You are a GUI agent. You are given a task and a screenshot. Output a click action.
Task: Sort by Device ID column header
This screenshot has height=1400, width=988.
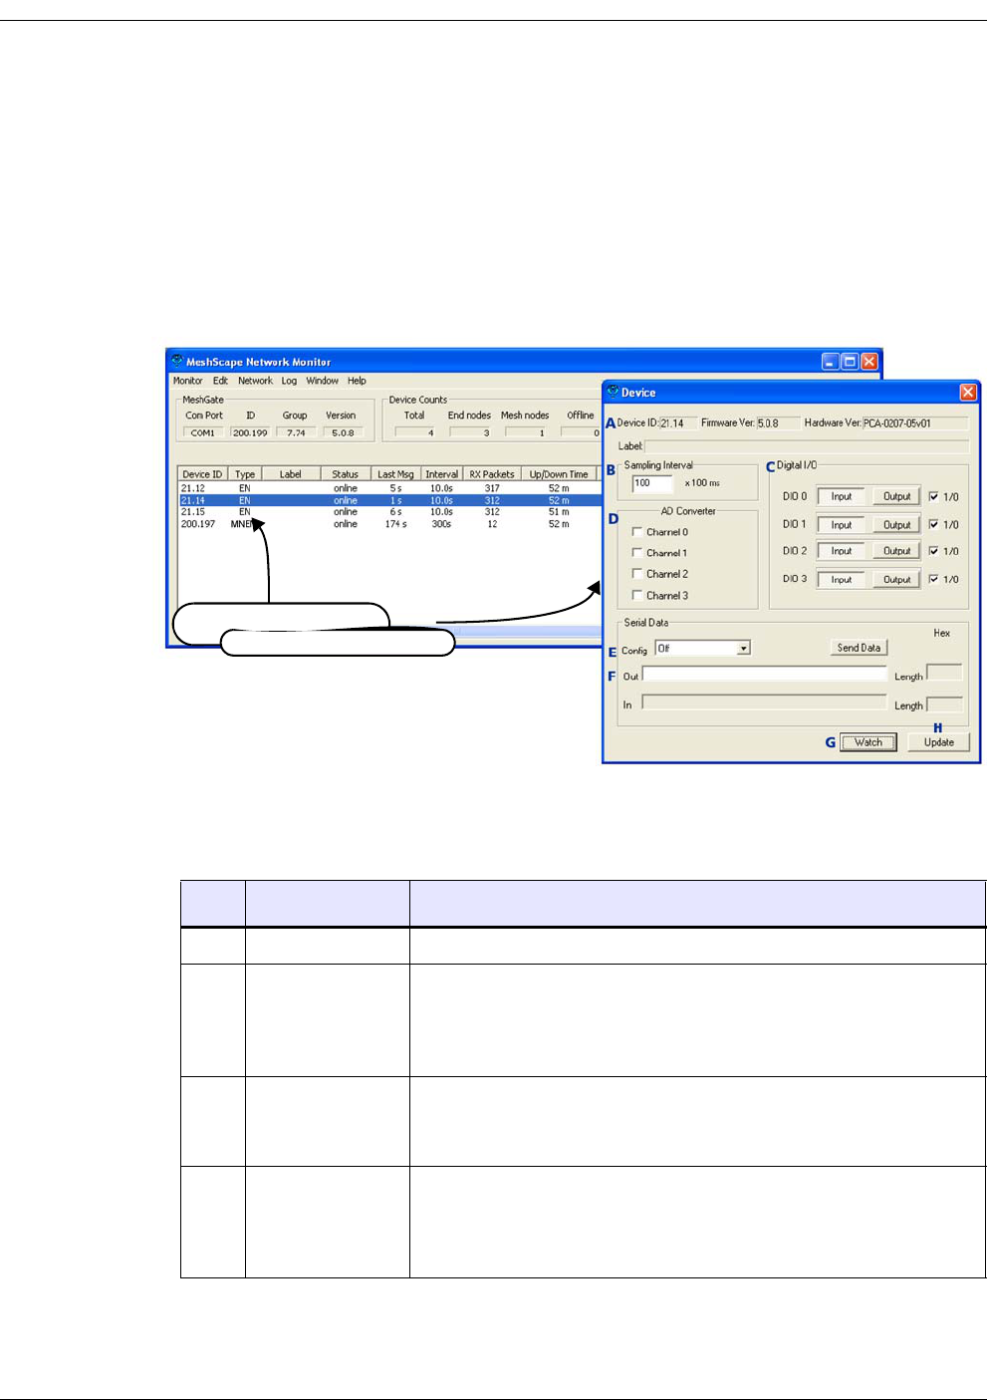tap(203, 474)
